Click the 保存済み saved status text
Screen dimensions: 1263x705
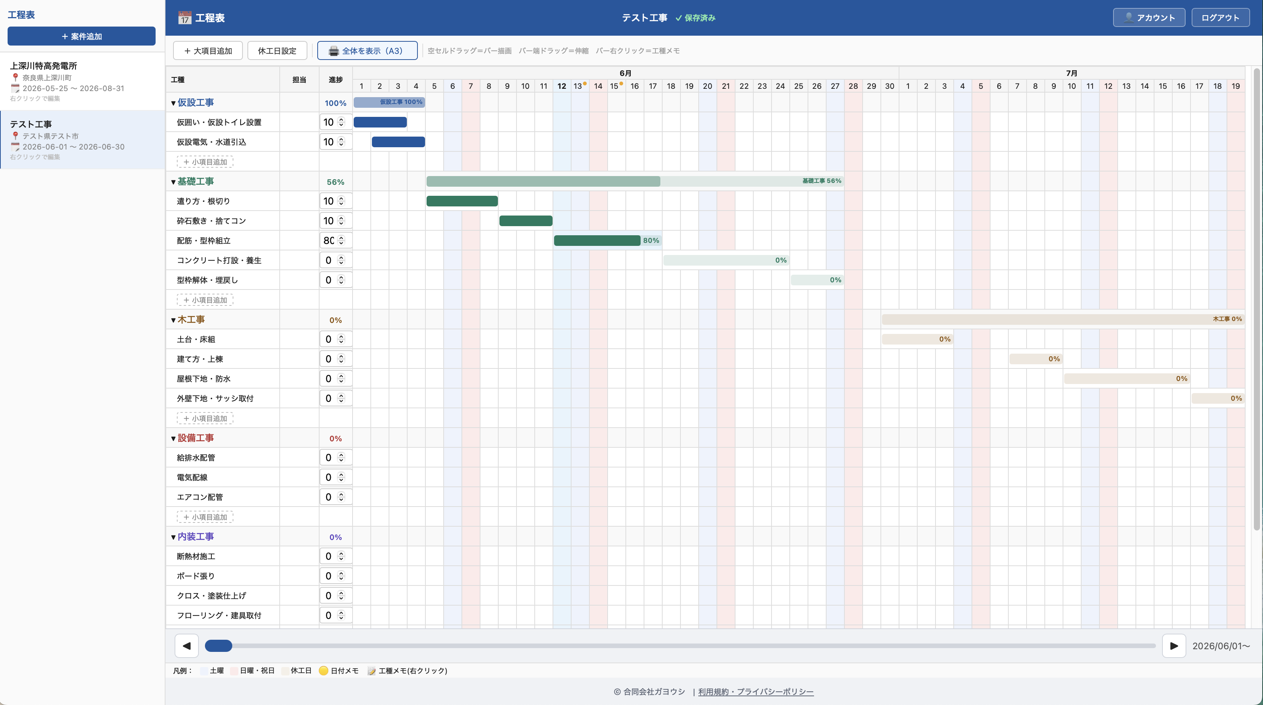coord(695,18)
